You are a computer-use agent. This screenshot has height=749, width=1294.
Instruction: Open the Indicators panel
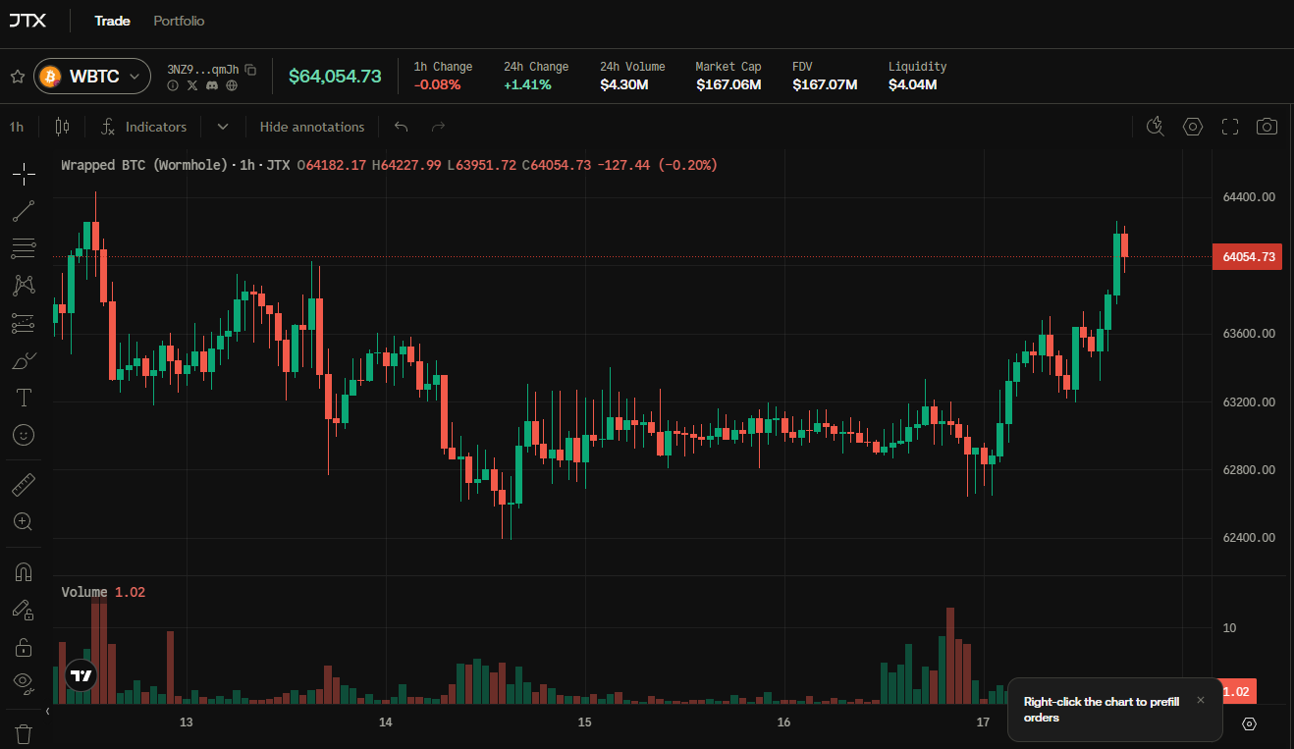pyautogui.click(x=144, y=127)
